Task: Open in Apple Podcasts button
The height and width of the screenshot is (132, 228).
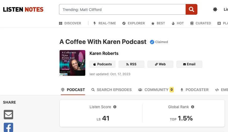Action: coord(102,64)
